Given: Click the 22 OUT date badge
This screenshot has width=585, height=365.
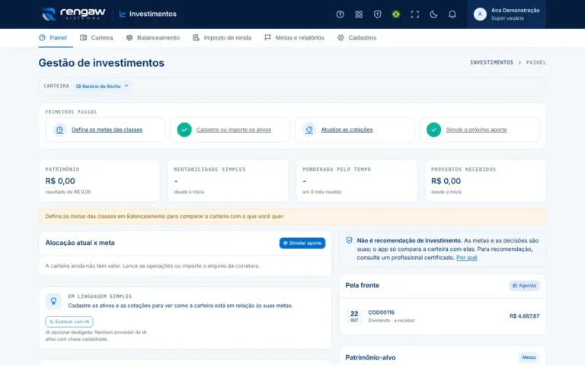Looking at the screenshot, I should click(x=354, y=316).
